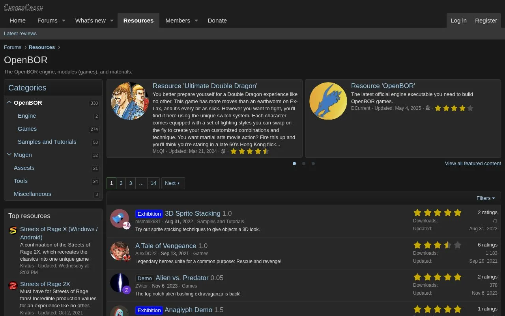505x316 pixels.
Task: Click the ChronoCrash site logo
Action: (x=23, y=8)
